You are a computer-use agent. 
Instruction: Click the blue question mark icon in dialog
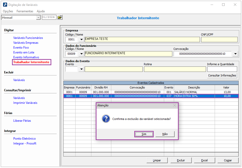pos(106,119)
